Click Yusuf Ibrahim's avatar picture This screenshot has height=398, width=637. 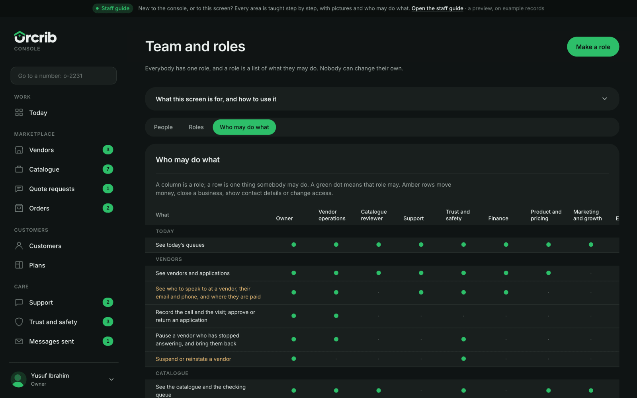pyautogui.click(x=18, y=379)
